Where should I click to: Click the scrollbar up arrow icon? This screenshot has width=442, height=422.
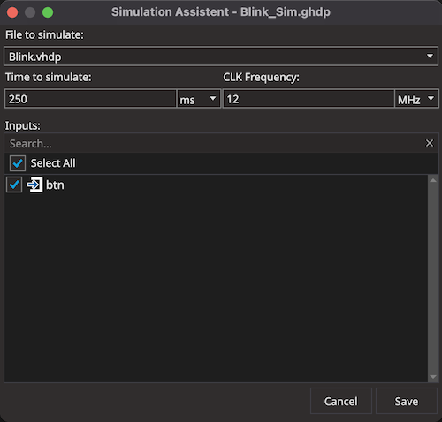433,180
